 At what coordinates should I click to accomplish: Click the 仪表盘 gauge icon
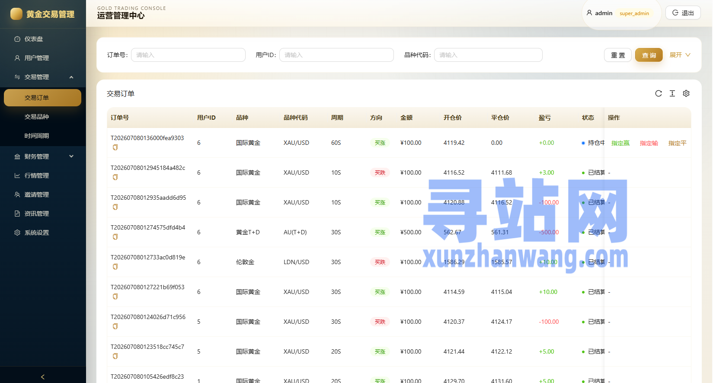tap(17, 39)
